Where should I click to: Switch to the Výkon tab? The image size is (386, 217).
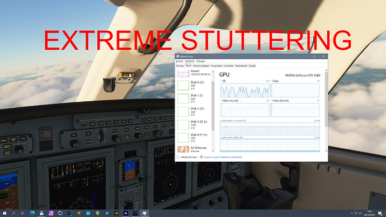189,66
